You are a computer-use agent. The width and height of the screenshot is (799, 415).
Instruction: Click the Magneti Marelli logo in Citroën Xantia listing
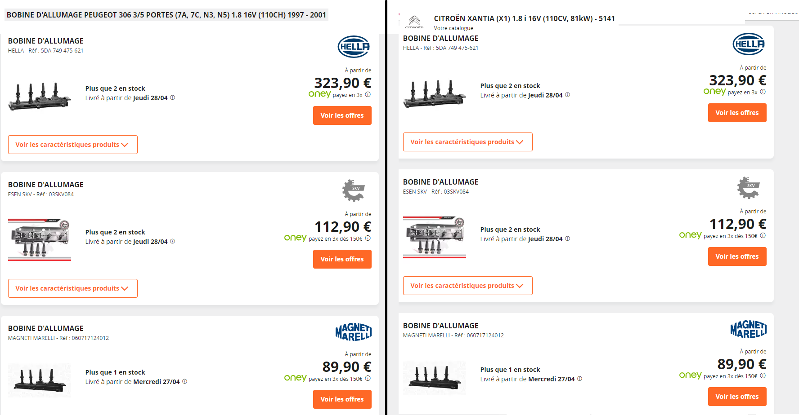[748, 329]
